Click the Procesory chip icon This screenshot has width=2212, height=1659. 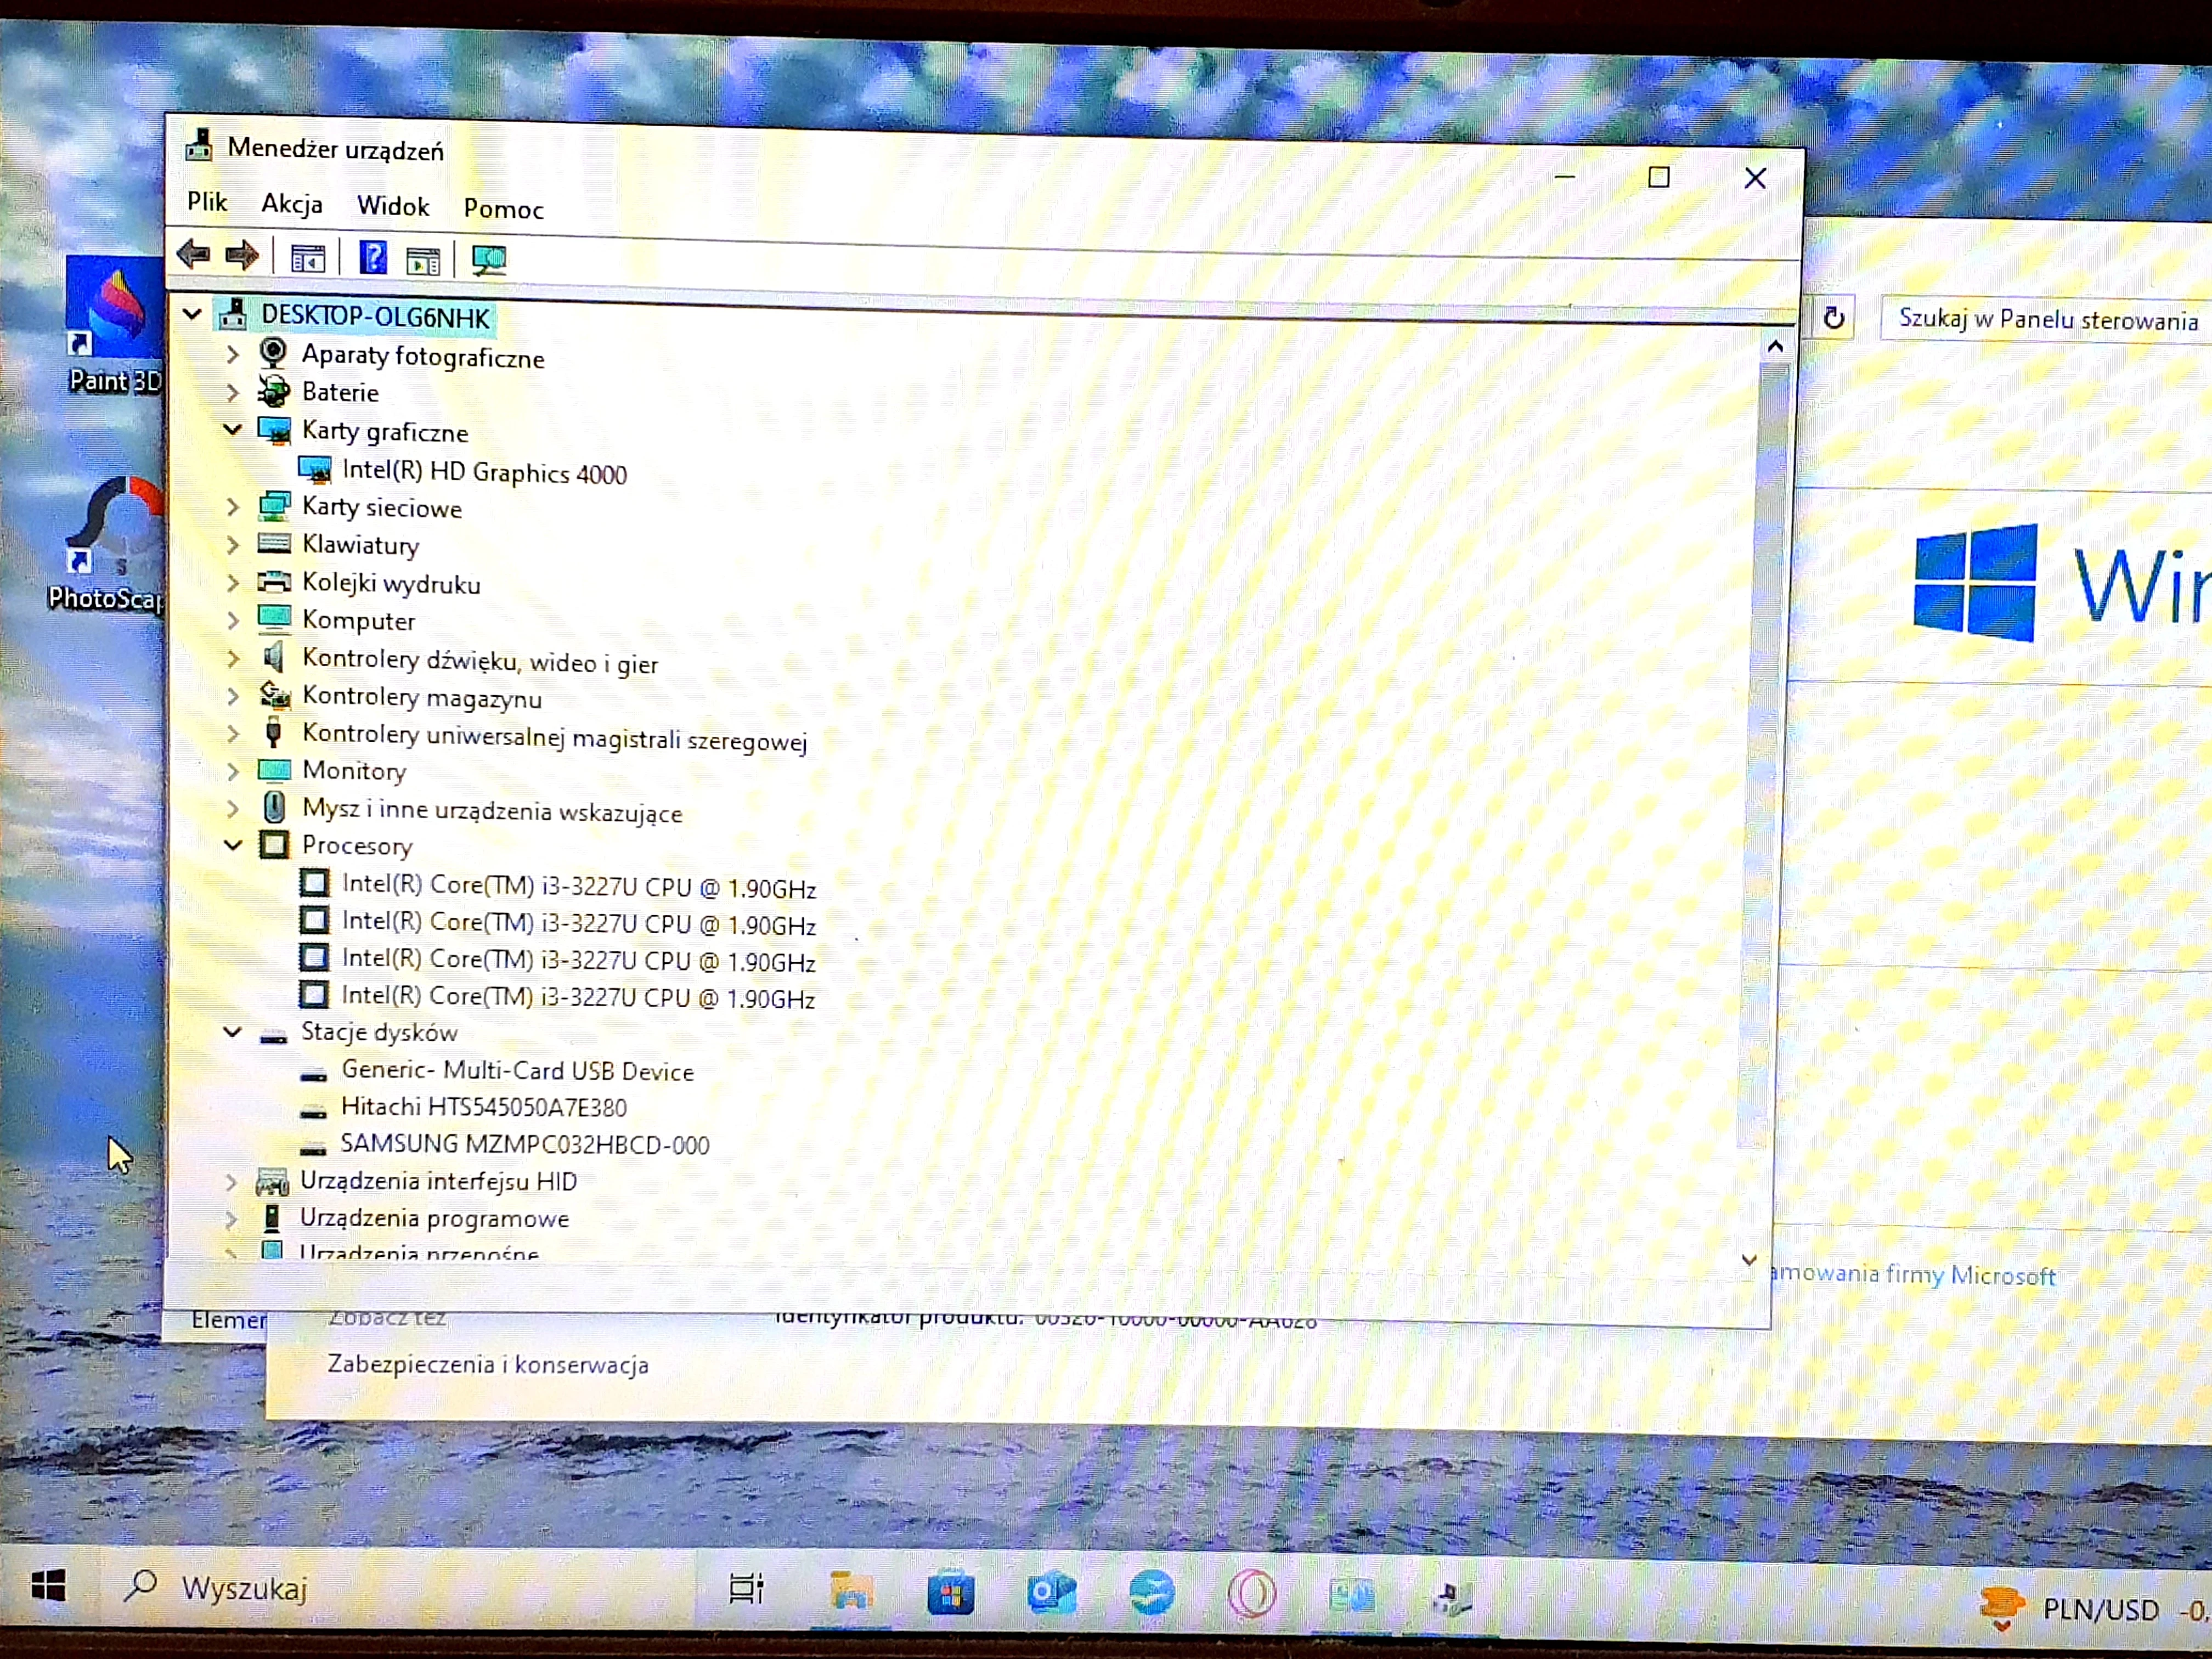(274, 845)
